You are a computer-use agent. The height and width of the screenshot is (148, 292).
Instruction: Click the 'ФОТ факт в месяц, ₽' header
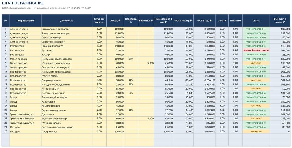coord(280,20)
